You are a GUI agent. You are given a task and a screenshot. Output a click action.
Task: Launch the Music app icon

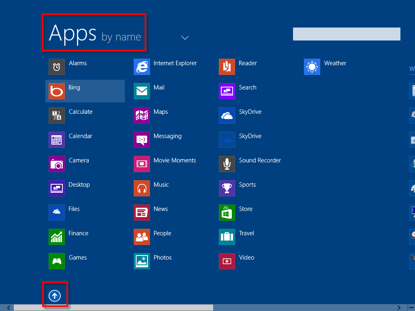click(x=142, y=188)
